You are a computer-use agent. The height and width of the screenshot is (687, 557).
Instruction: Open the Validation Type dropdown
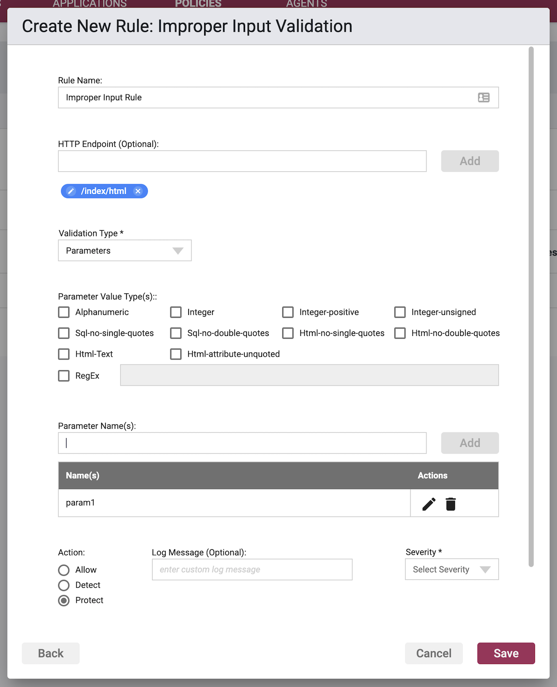pyautogui.click(x=125, y=250)
